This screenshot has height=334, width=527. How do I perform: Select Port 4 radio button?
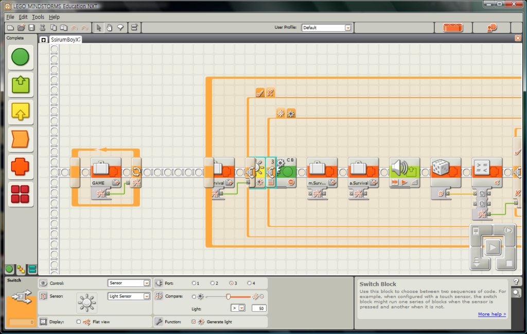(250, 283)
